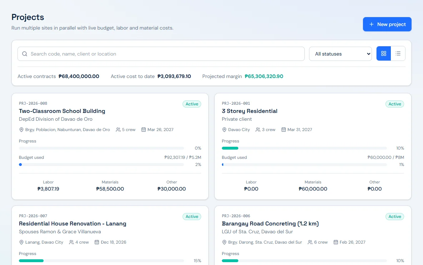The image size is (423, 265).
Task: Click the 5 crew people icon
Action: 118,130
